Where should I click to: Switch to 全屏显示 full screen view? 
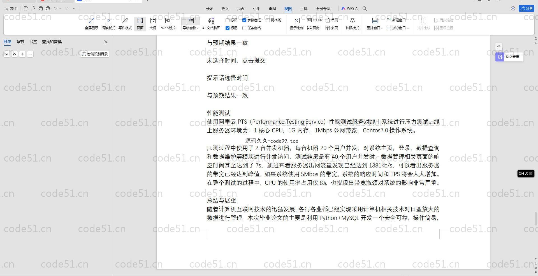[x=91, y=24]
